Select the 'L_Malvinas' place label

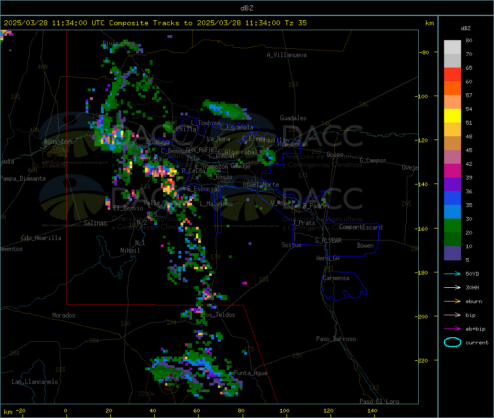click(216, 204)
